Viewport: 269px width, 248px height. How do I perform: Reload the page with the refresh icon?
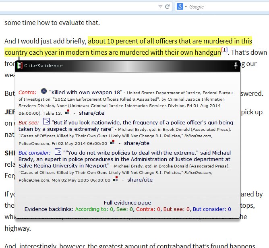pos(167,6)
